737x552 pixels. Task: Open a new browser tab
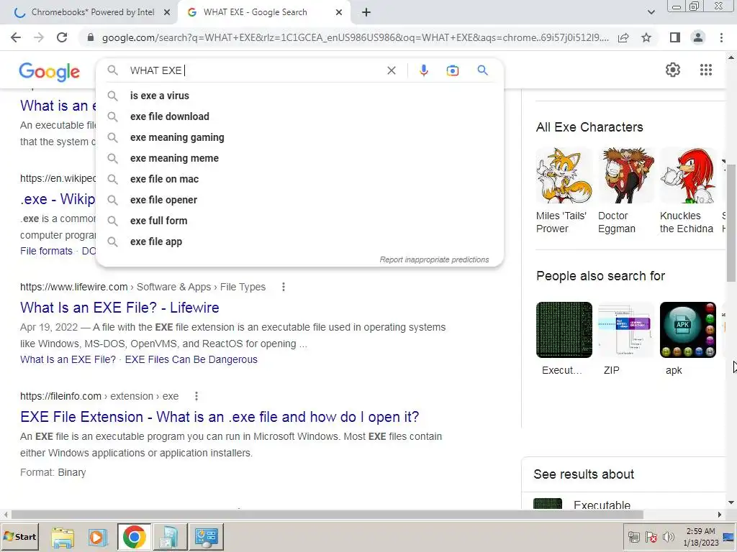366,12
